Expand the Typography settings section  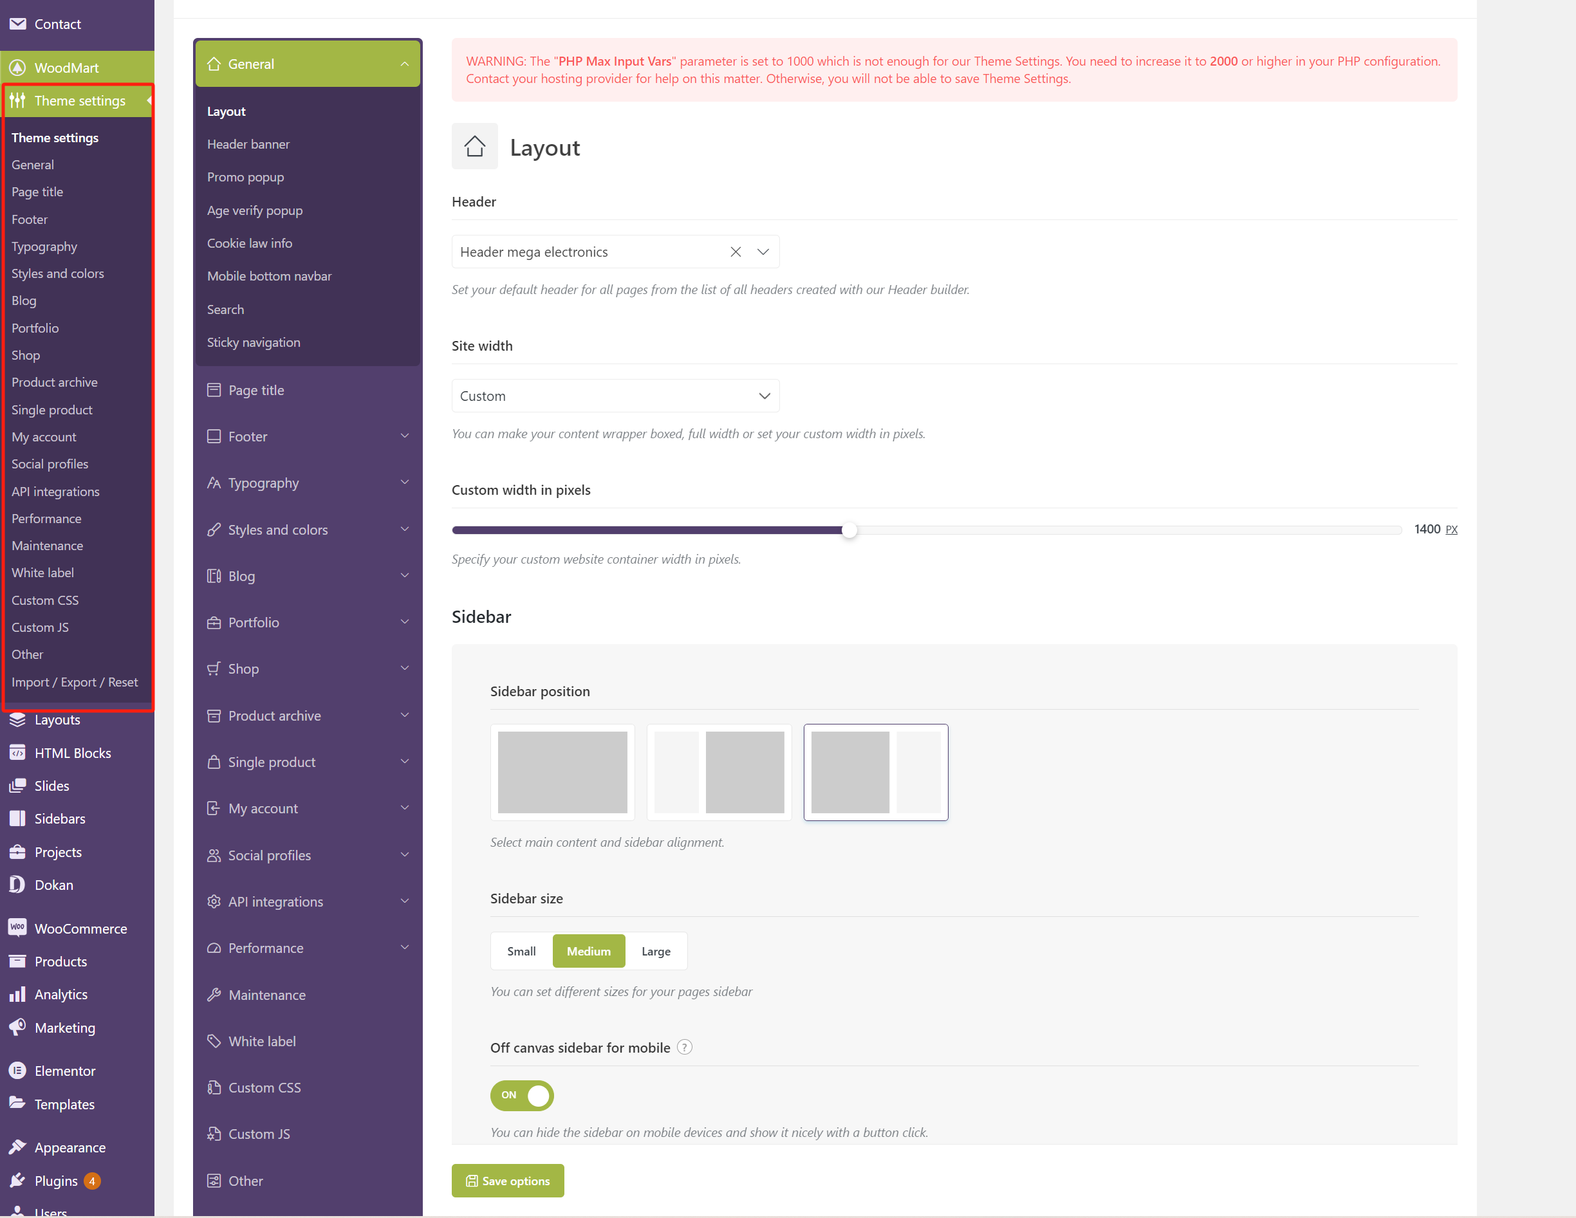point(307,483)
